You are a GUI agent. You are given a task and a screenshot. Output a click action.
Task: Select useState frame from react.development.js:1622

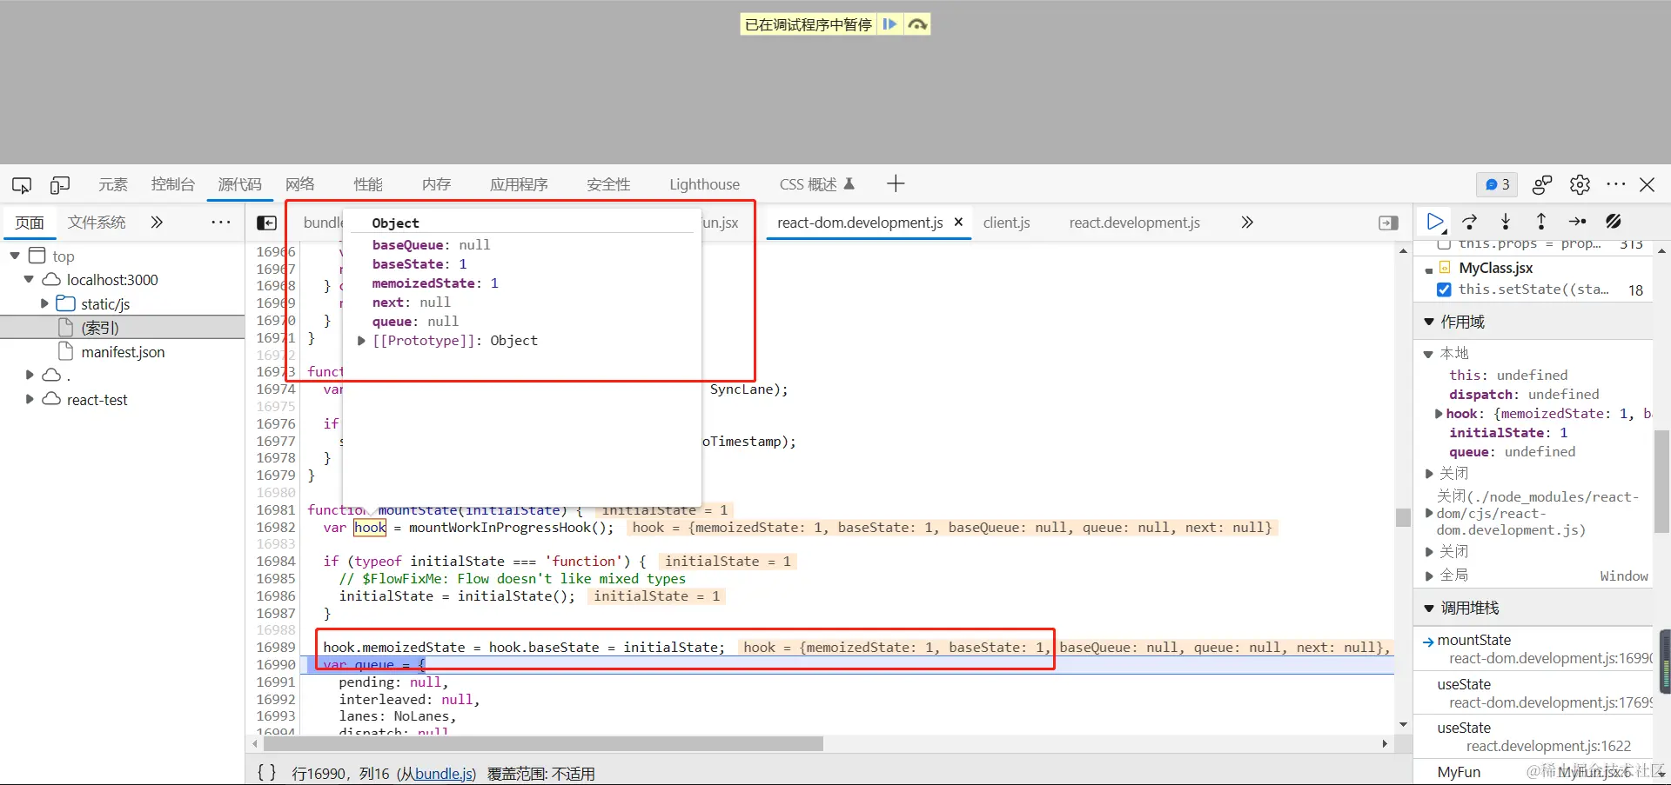point(1533,736)
